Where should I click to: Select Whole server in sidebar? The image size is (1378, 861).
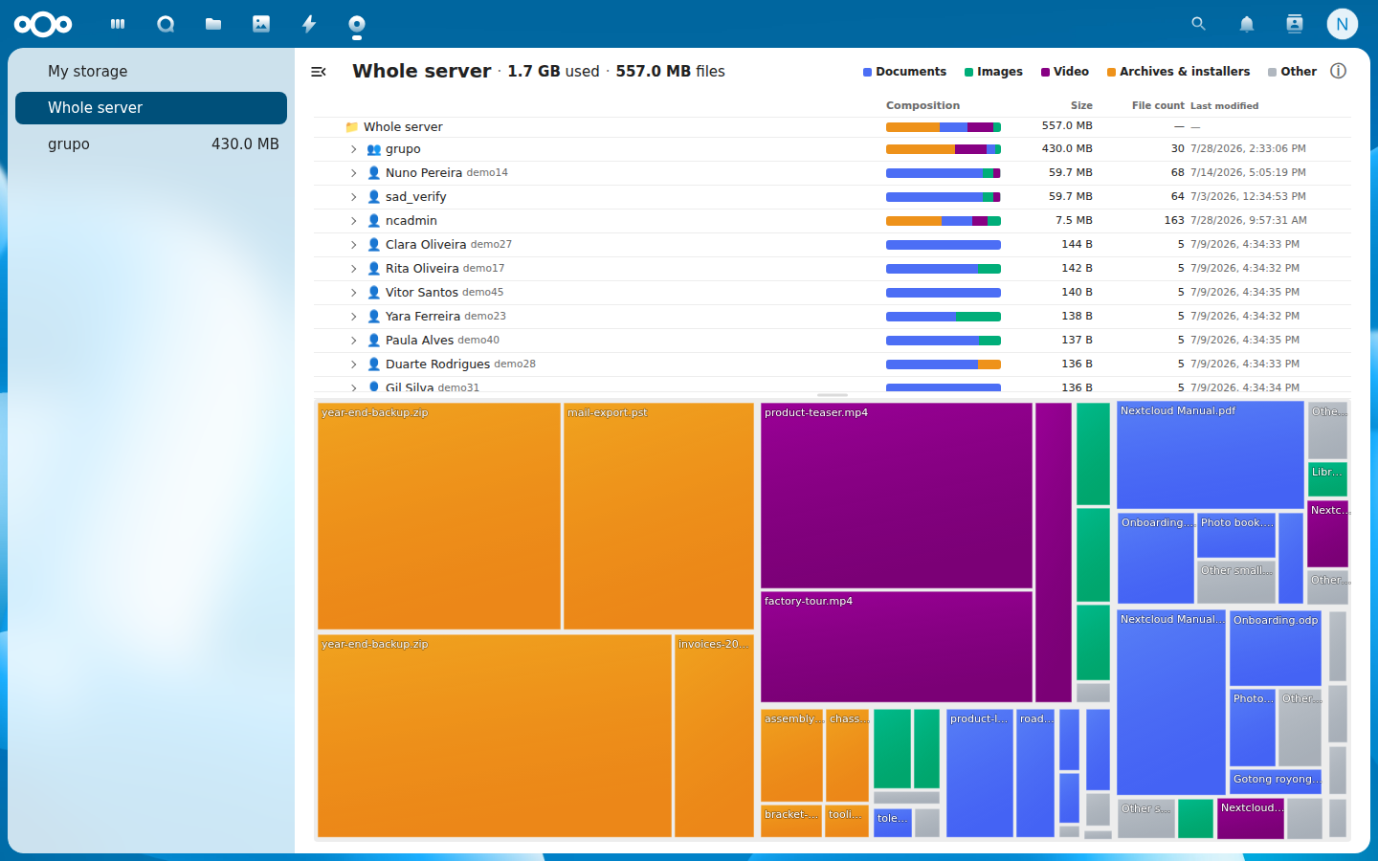151,108
